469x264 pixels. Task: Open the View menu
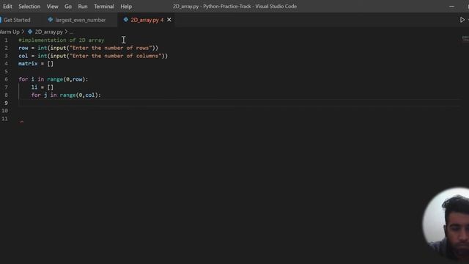[x=52, y=7]
